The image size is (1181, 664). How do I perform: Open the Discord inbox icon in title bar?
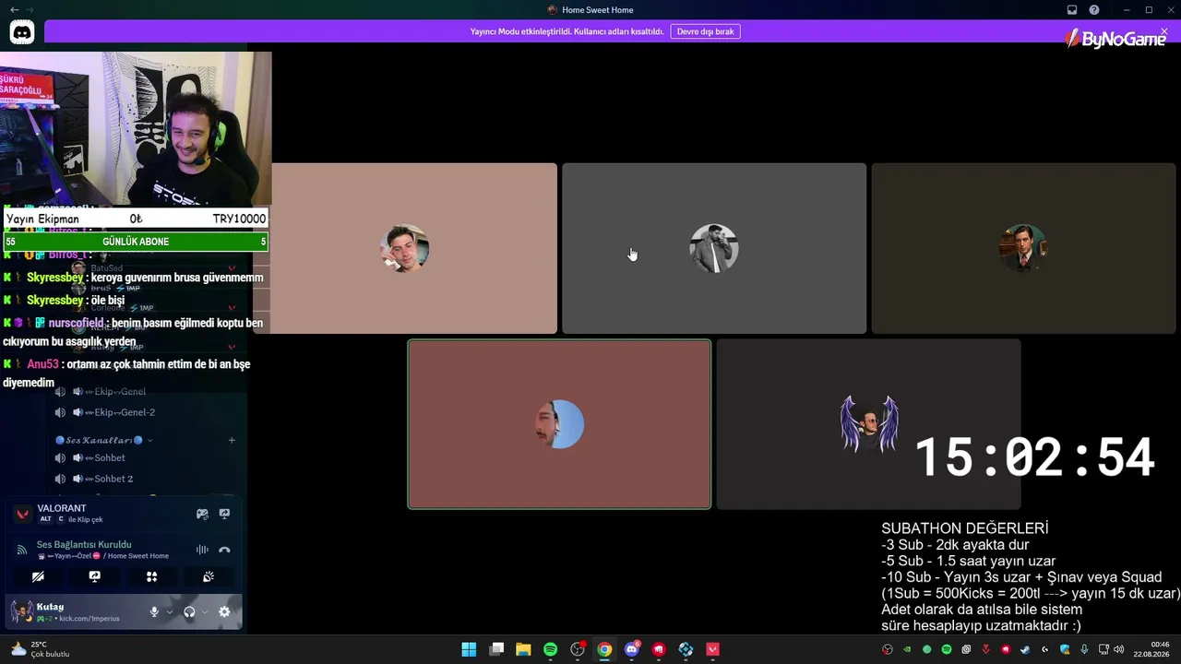tap(1072, 10)
